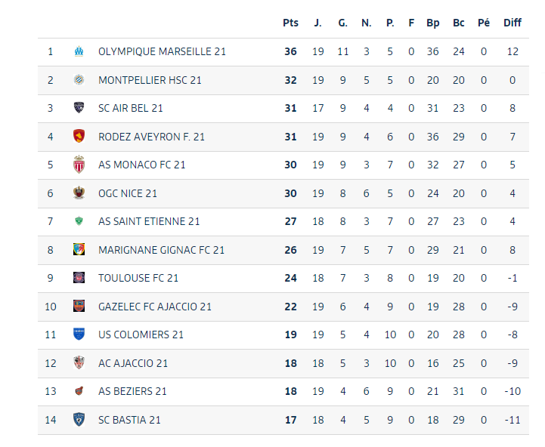Image resolution: width=545 pixels, height=447 pixels.
Task: Click the AS Monaco FC crest
Action: pyautogui.click(x=79, y=165)
